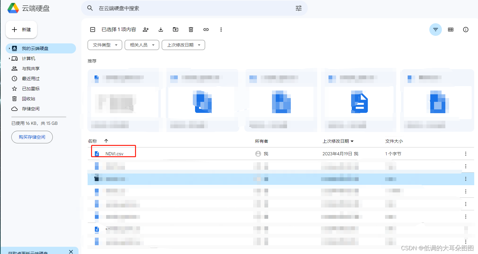Screen dimensions: 478x254
Task: Open the details info panel
Action: (465, 29)
